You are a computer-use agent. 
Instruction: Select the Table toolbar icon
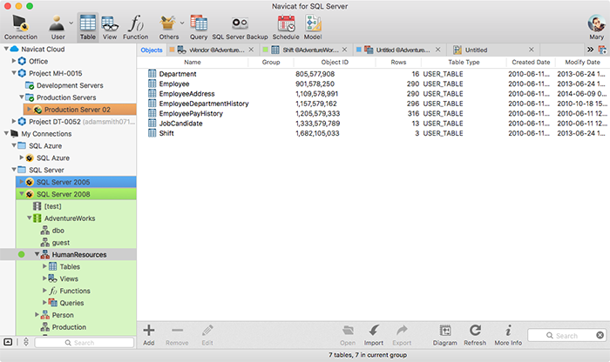pos(87,27)
